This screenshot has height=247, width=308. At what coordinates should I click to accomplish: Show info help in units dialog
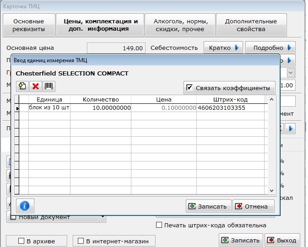pyautogui.click(x=25, y=206)
